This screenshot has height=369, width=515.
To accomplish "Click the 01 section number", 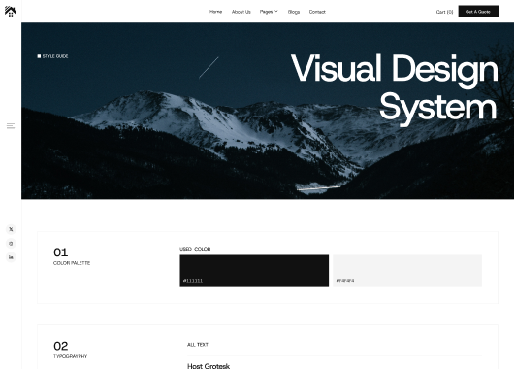I will point(61,252).
